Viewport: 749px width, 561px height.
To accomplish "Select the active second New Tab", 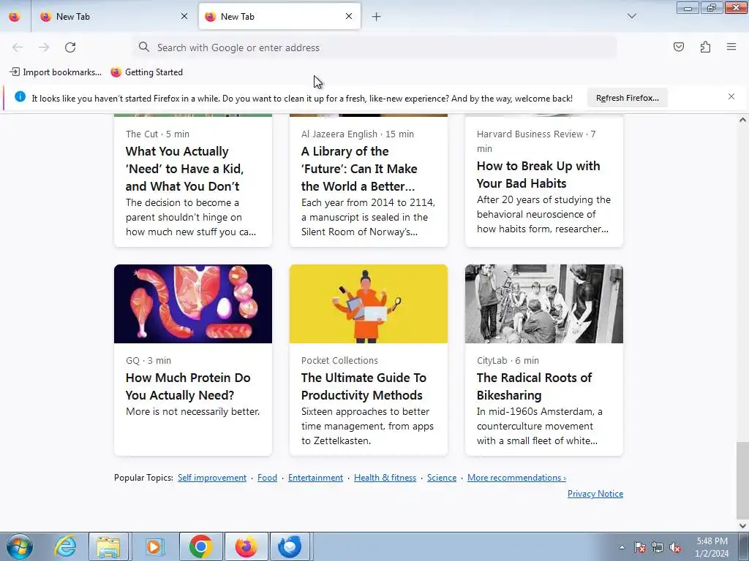I will click(x=279, y=16).
